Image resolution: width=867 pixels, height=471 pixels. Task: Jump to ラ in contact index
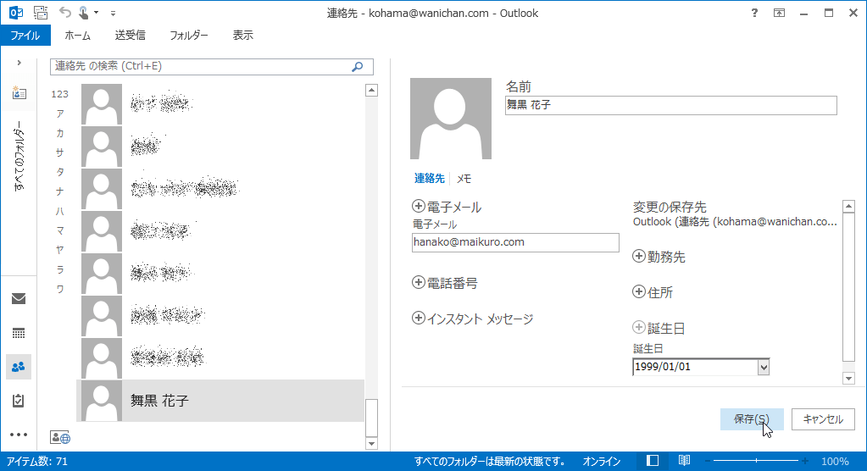[x=59, y=269]
